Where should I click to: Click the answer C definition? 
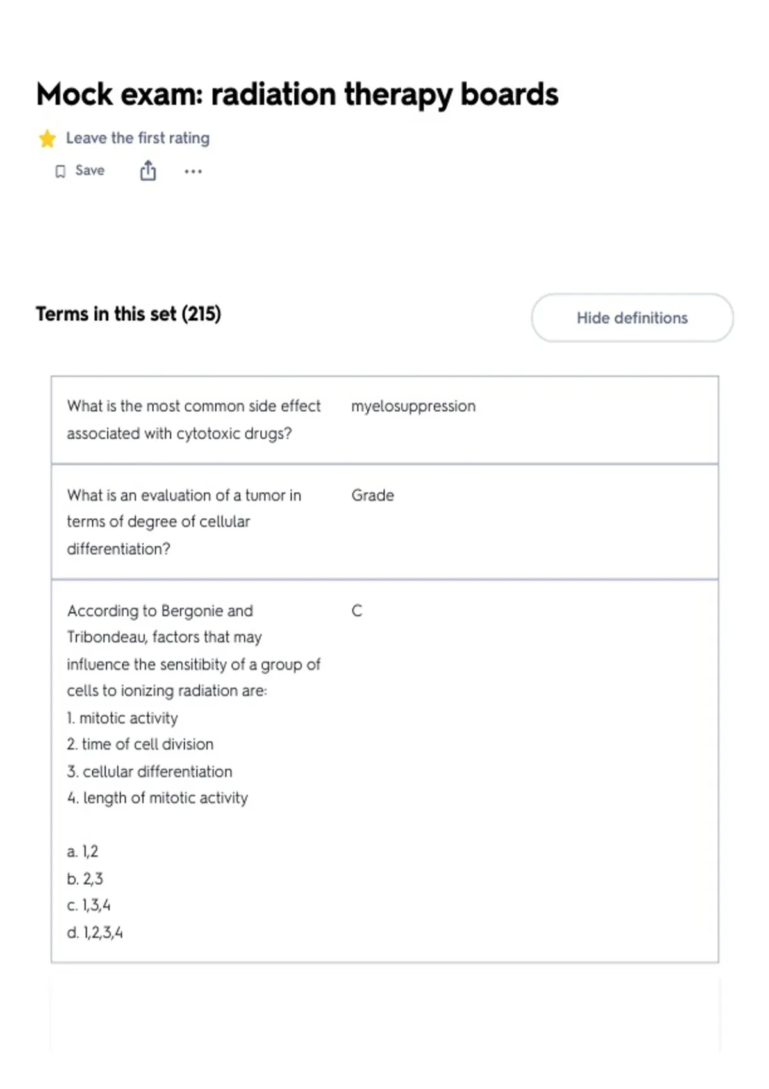click(x=356, y=610)
